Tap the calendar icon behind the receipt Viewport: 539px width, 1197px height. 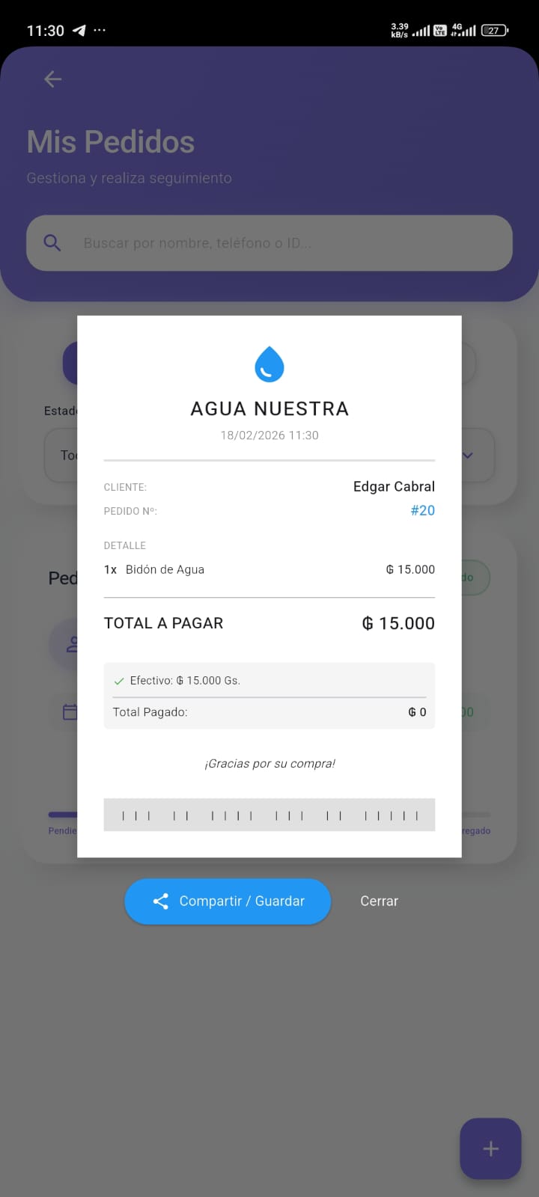[70, 712]
